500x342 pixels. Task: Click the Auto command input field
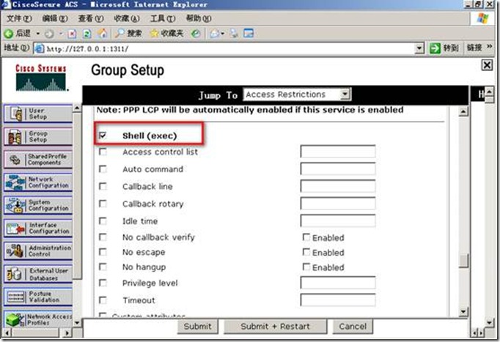click(338, 168)
